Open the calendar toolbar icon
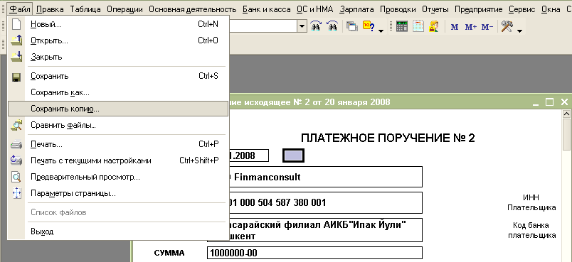 click(x=418, y=26)
